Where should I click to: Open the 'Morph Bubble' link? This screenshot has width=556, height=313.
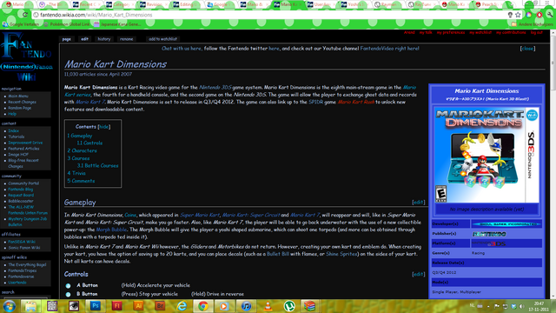pyautogui.click(x=111, y=230)
